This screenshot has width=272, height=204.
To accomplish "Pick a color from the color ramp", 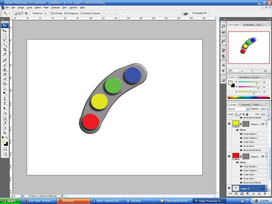I will click(248, 97).
